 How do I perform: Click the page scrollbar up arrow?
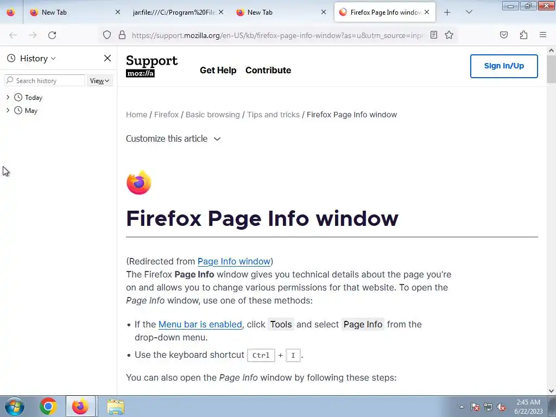552,50
